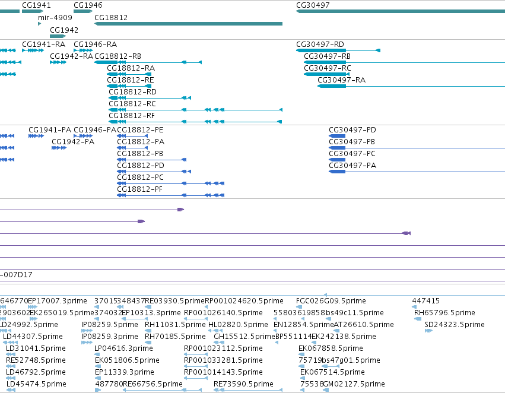Click the CG30497 gene label
Viewport: 505px width, 393px height.
coord(313,5)
